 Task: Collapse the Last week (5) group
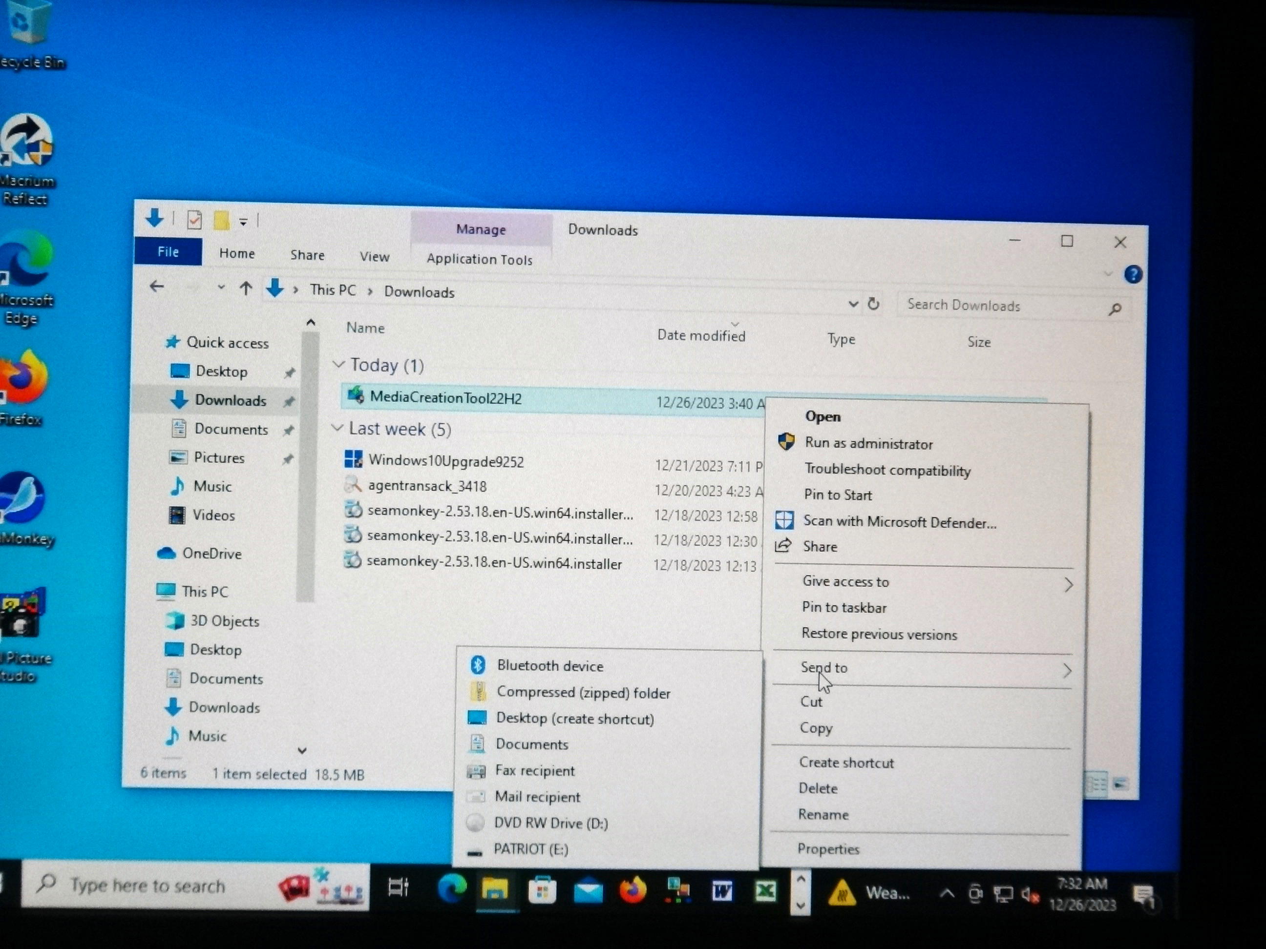338,428
